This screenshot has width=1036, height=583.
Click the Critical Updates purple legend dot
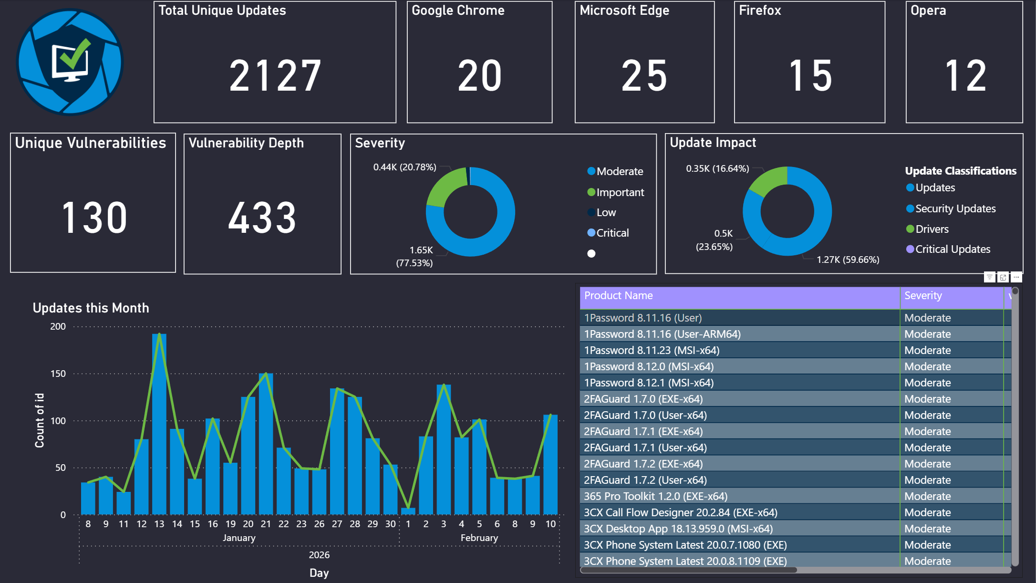[x=910, y=249]
